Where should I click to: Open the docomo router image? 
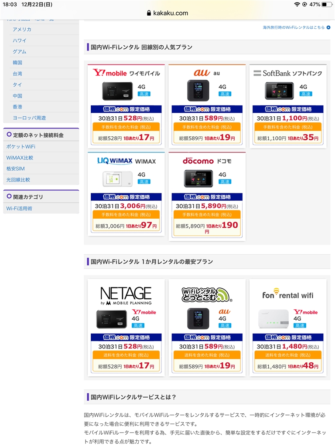coord(198,179)
